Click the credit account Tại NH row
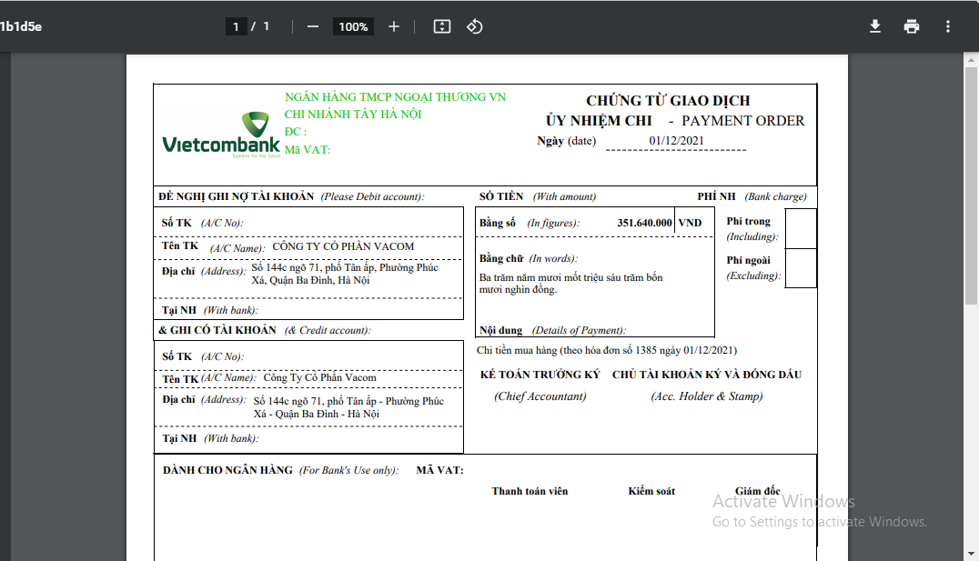 point(309,438)
